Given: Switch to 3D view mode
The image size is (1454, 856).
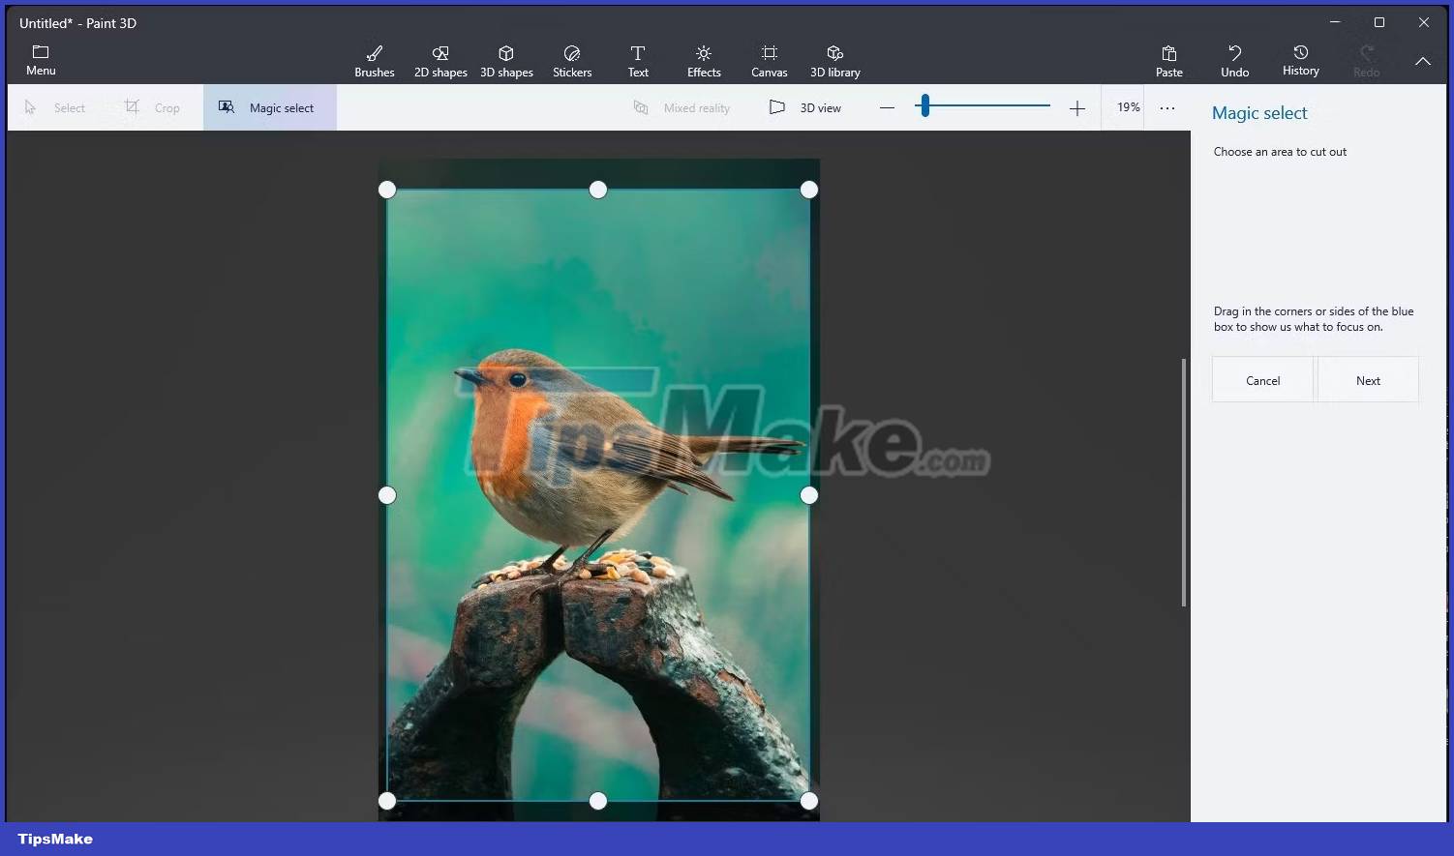Looking at the screenshot, I should (x=805, y=106).
